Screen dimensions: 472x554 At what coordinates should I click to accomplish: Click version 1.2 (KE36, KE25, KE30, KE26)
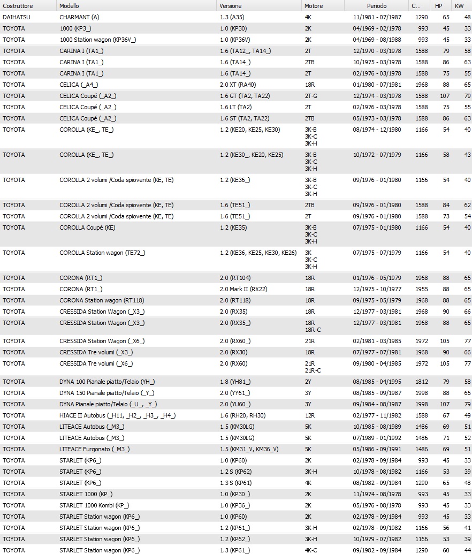pos(258,253)
